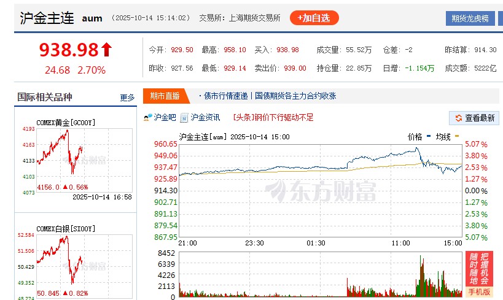Expand 更多 related international products
The height and width of the screenshot is (300, 503).
coord(127,98)
